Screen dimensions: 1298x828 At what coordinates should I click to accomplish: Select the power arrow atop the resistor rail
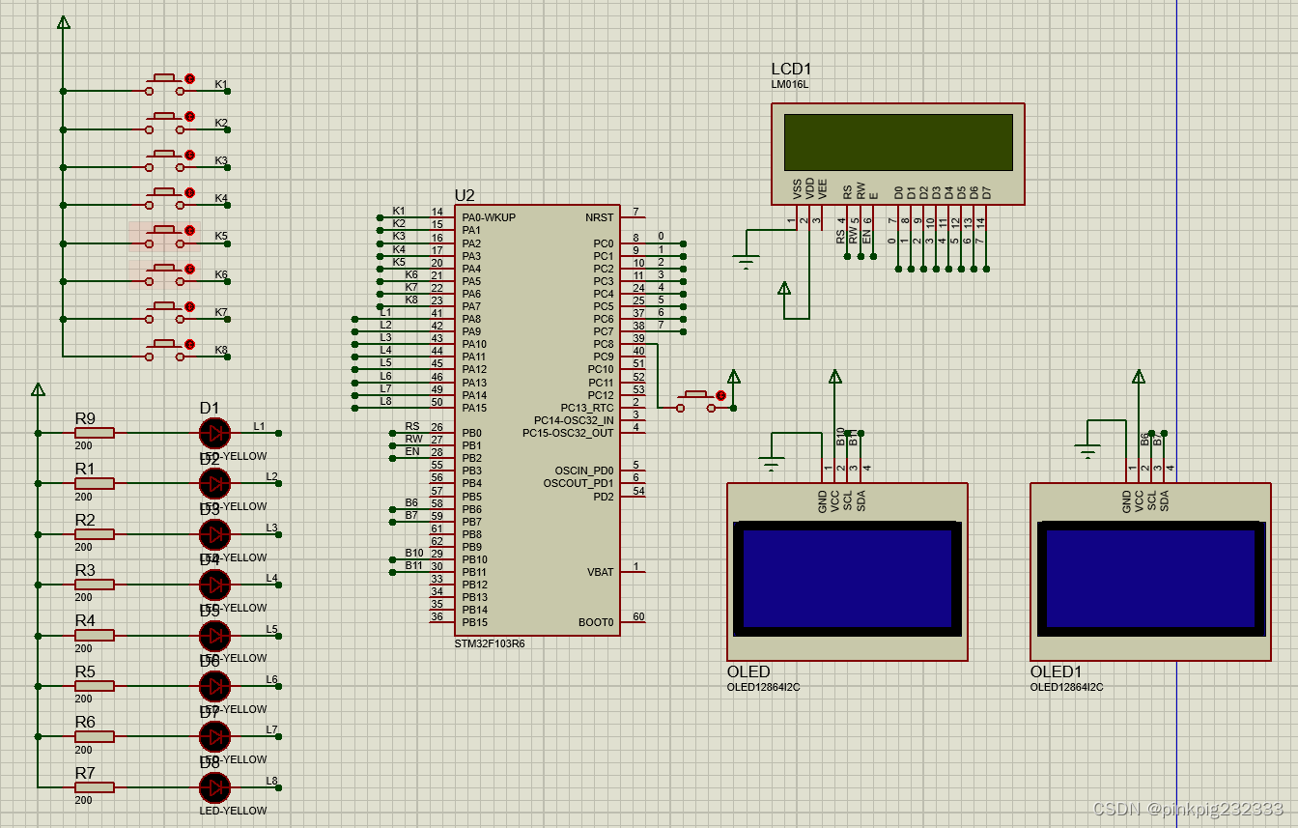(x=39, y=389)
